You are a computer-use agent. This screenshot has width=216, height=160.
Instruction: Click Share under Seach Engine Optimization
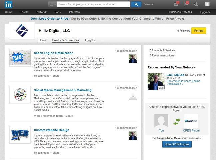[x=56, y=76]
